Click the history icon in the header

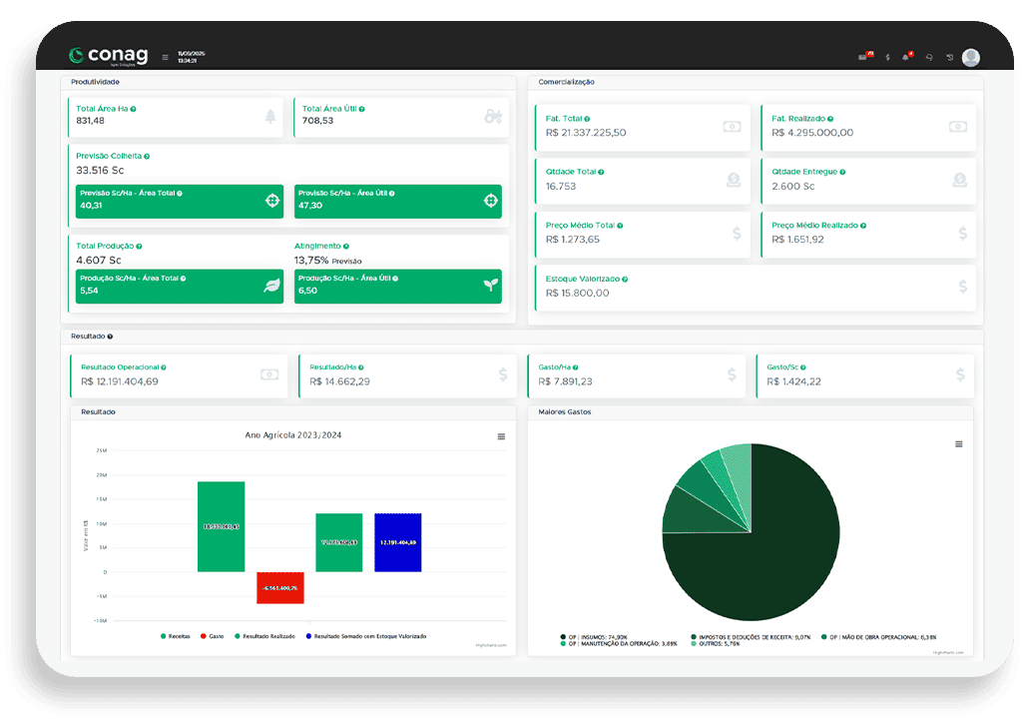(x=949, y=57)
